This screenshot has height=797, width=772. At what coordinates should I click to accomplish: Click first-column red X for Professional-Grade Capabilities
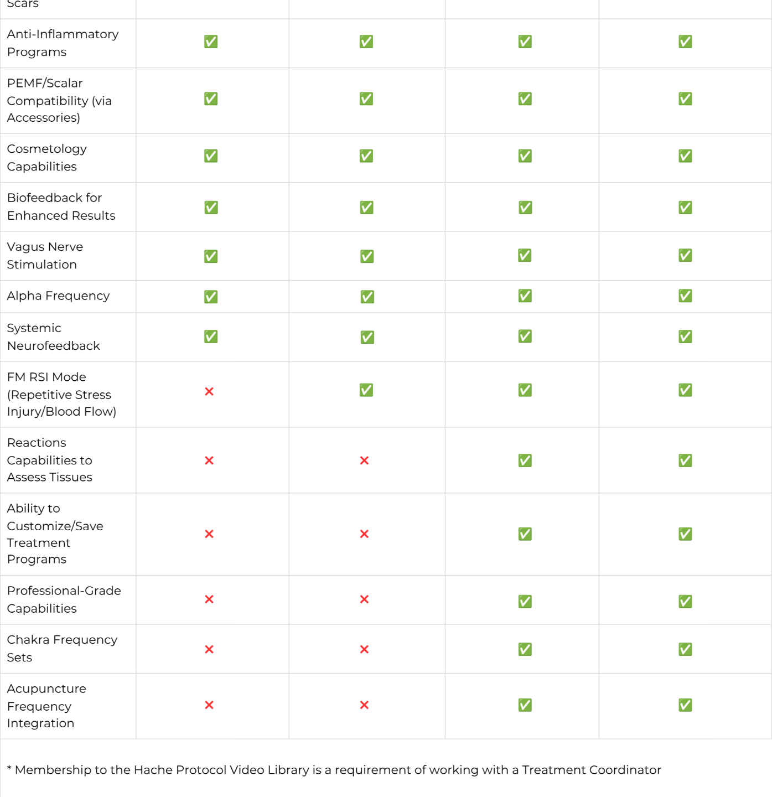(209, 599)
